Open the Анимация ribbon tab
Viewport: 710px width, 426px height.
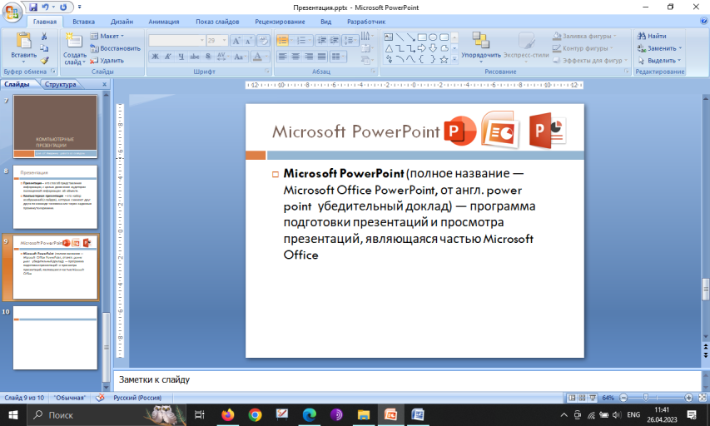point(163,22)
